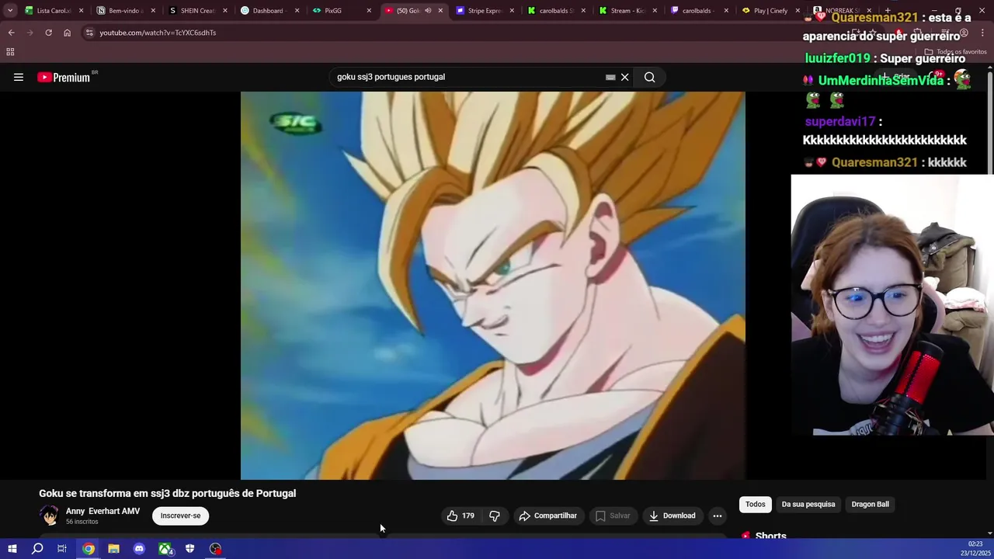This screenshot has width=994, height=559.
Task: Select the Da sua pesquisa chip
Action: click(x=808, y=504)
